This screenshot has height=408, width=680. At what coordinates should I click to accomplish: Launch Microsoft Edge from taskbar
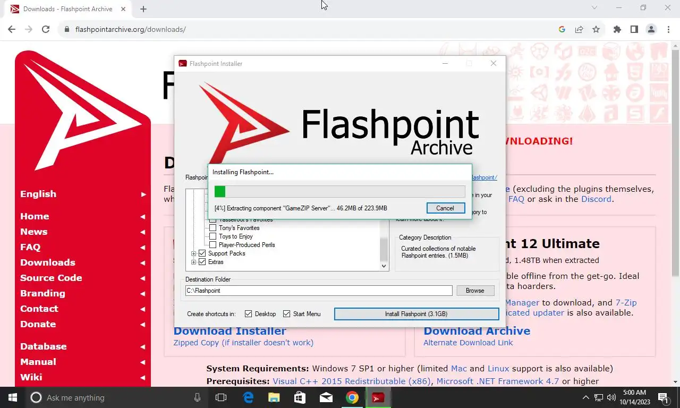248,397
